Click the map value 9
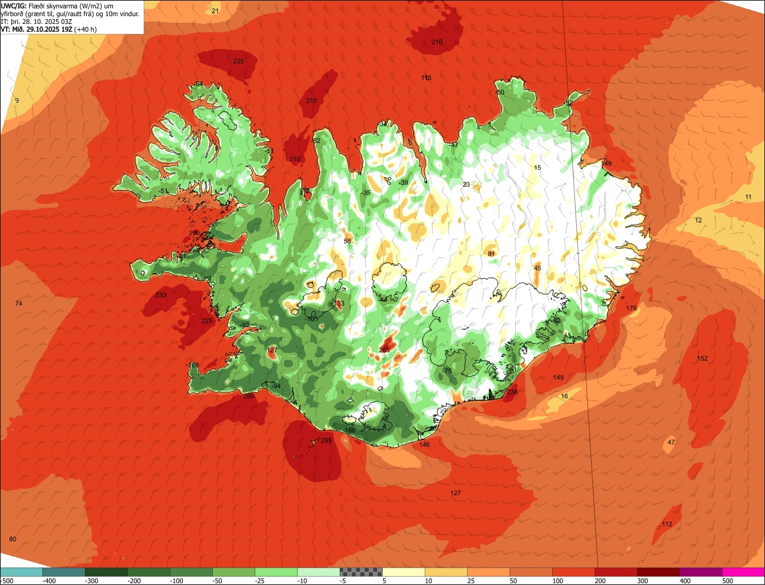Image resolution: width=765 pixels, height=585 pixels. click(x=17, y=100)
